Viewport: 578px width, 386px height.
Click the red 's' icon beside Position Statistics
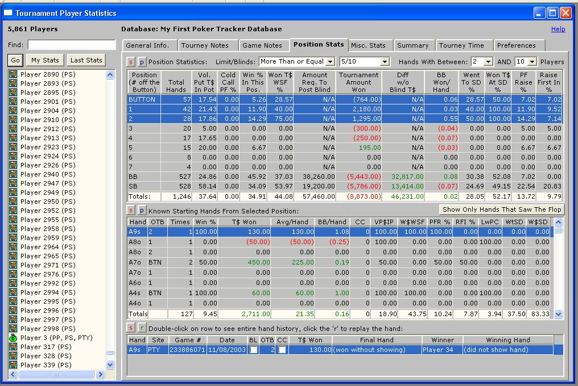[x=131, y=61]
